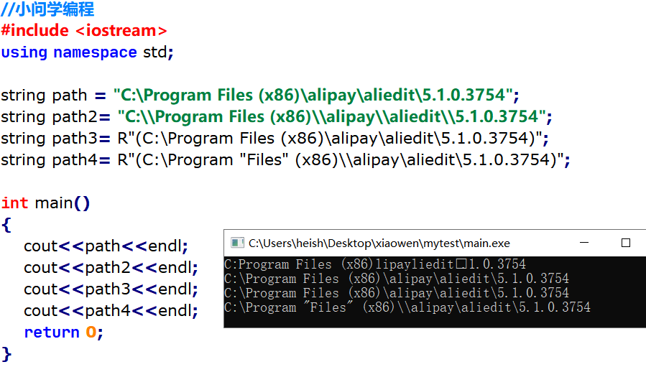Click the #include <iostream> line
646x367 pixels.
pos(84,30)
